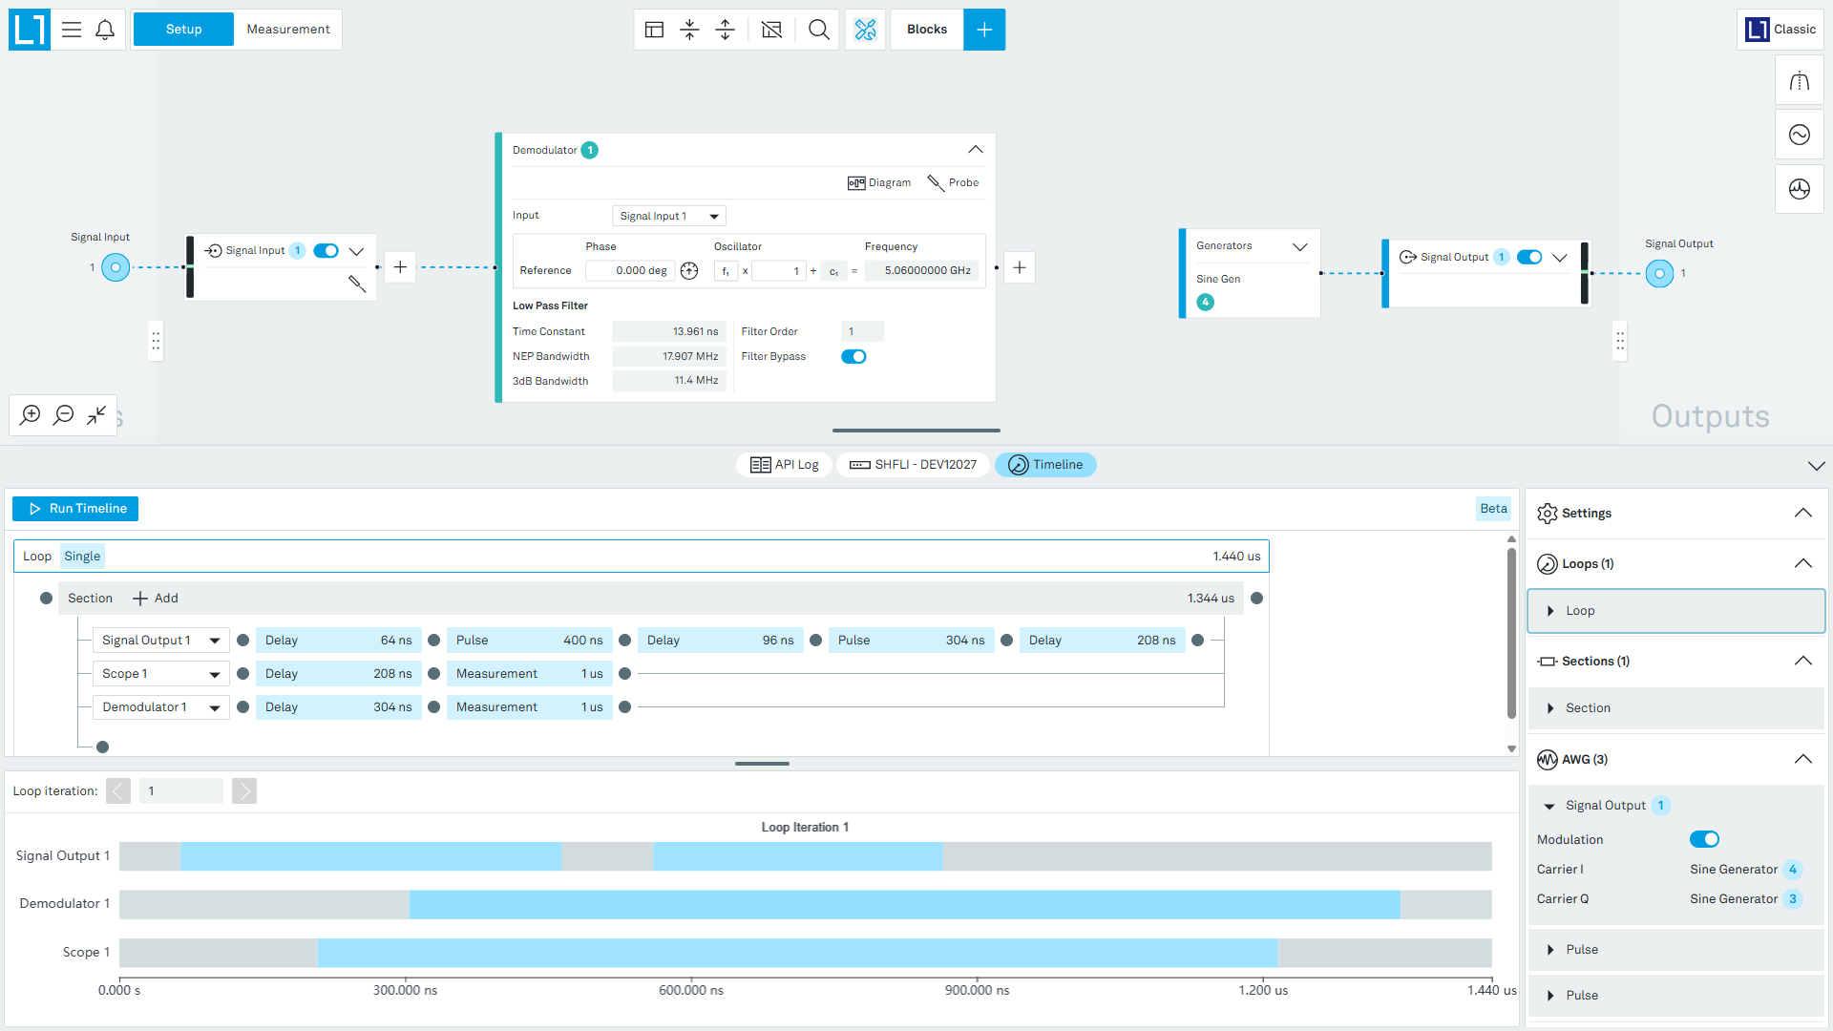The height and width of the screenshot is (1031, 1833).
Task: Click the zoom in canvas icon
Action: click(31, 414)
